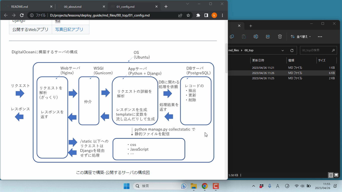This screenshot has height=192, width=342.
Task: Click the delete trash icon in Explorer
Action: pyautogui.click(x=280, y=36)
